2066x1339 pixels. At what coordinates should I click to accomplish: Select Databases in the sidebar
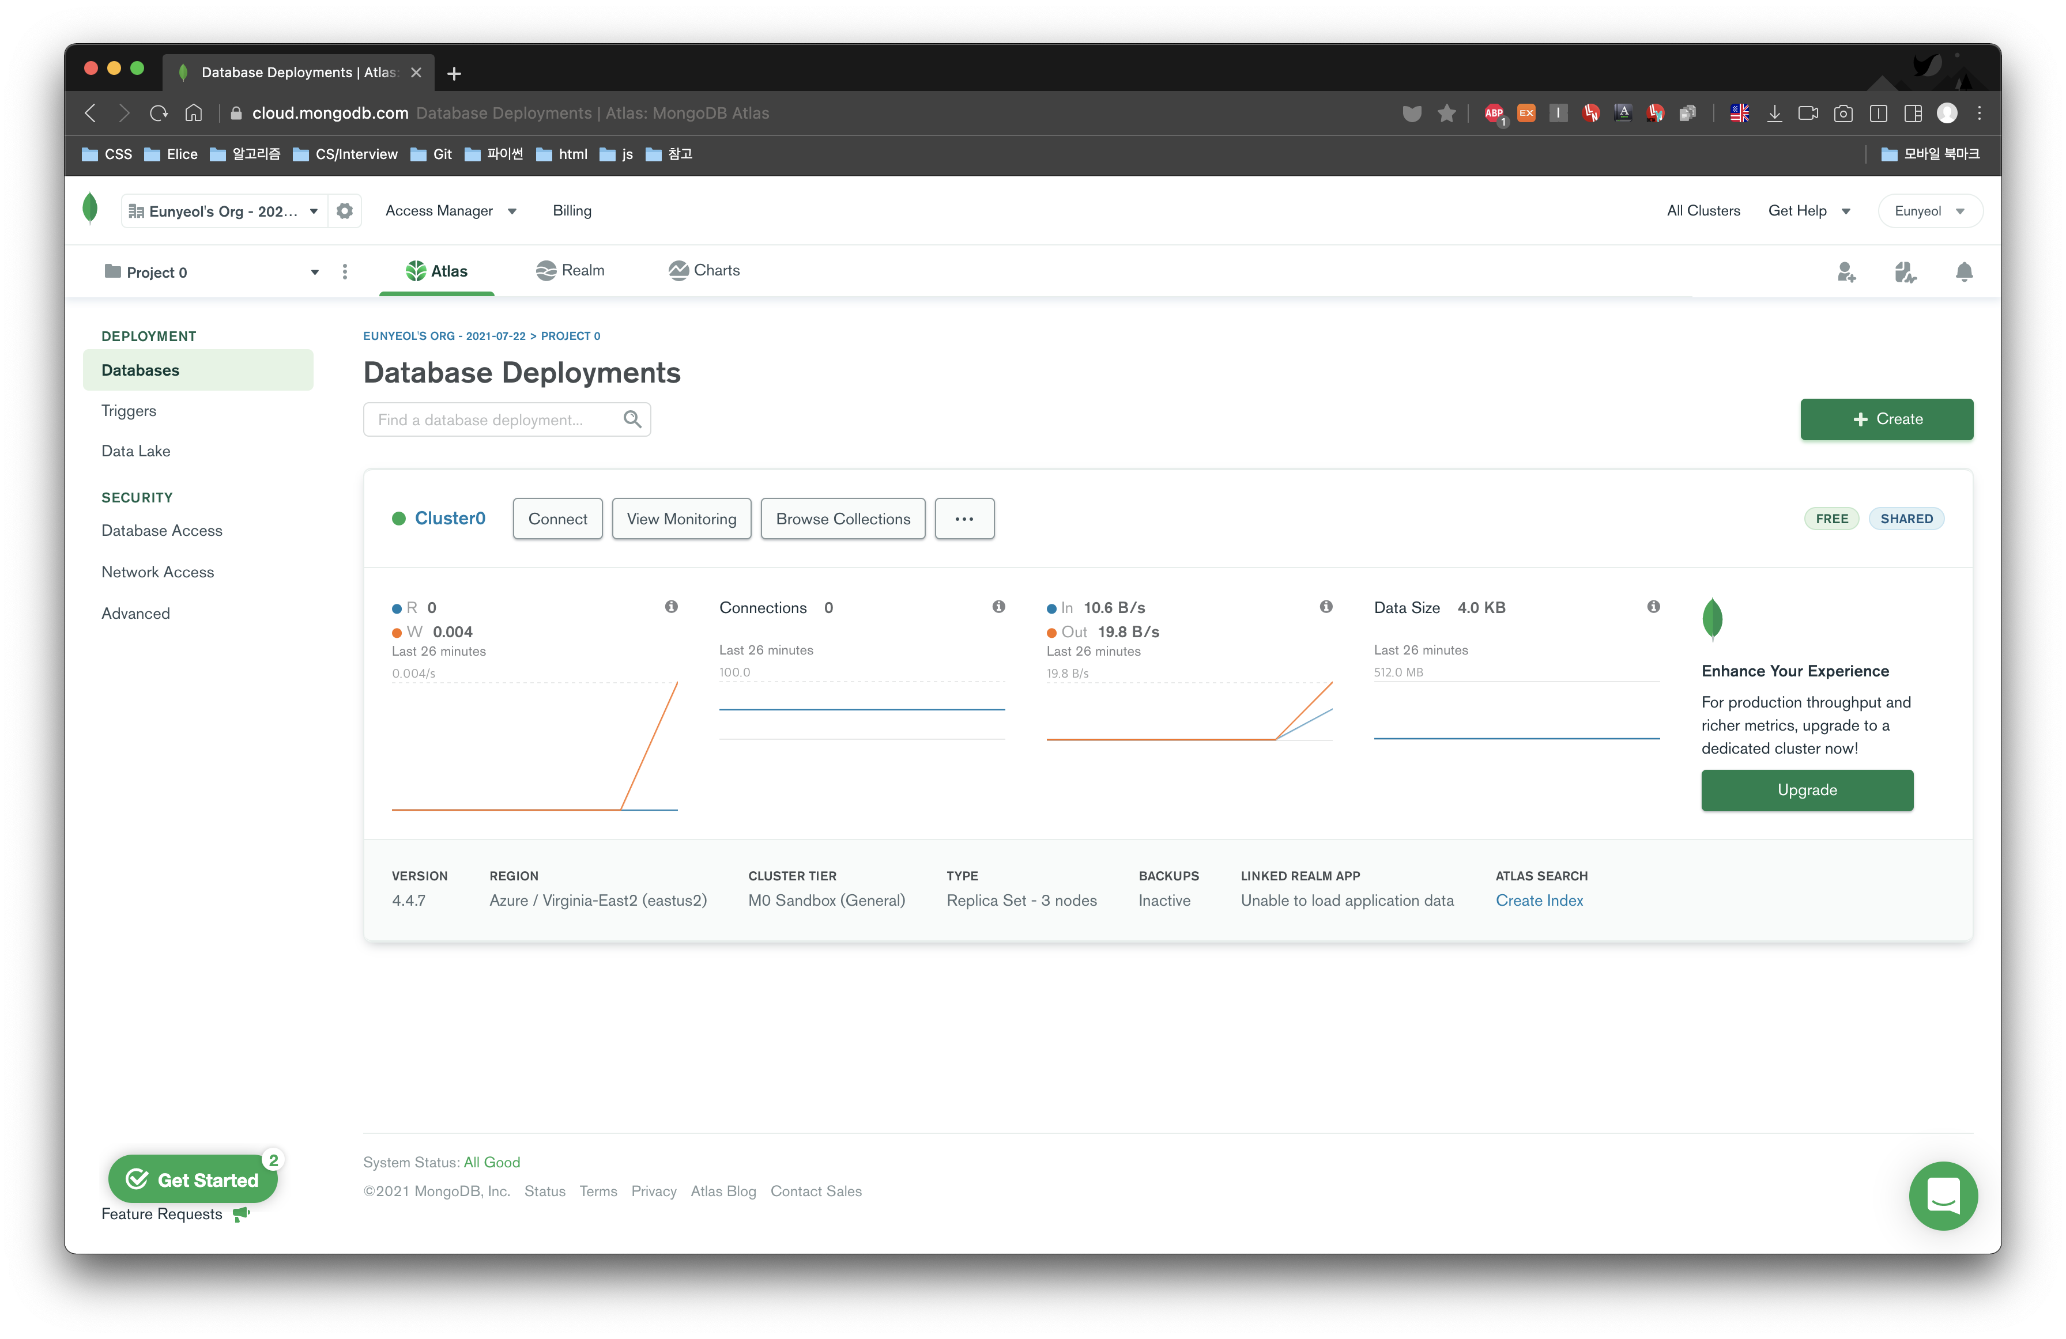(198, 370)
